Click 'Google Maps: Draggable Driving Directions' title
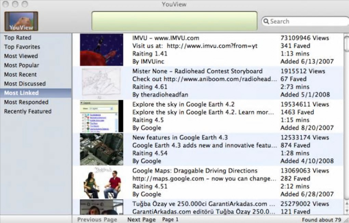The height and width of the screenshot is (223, 349). pyautogui.click(x=195, y=171)
